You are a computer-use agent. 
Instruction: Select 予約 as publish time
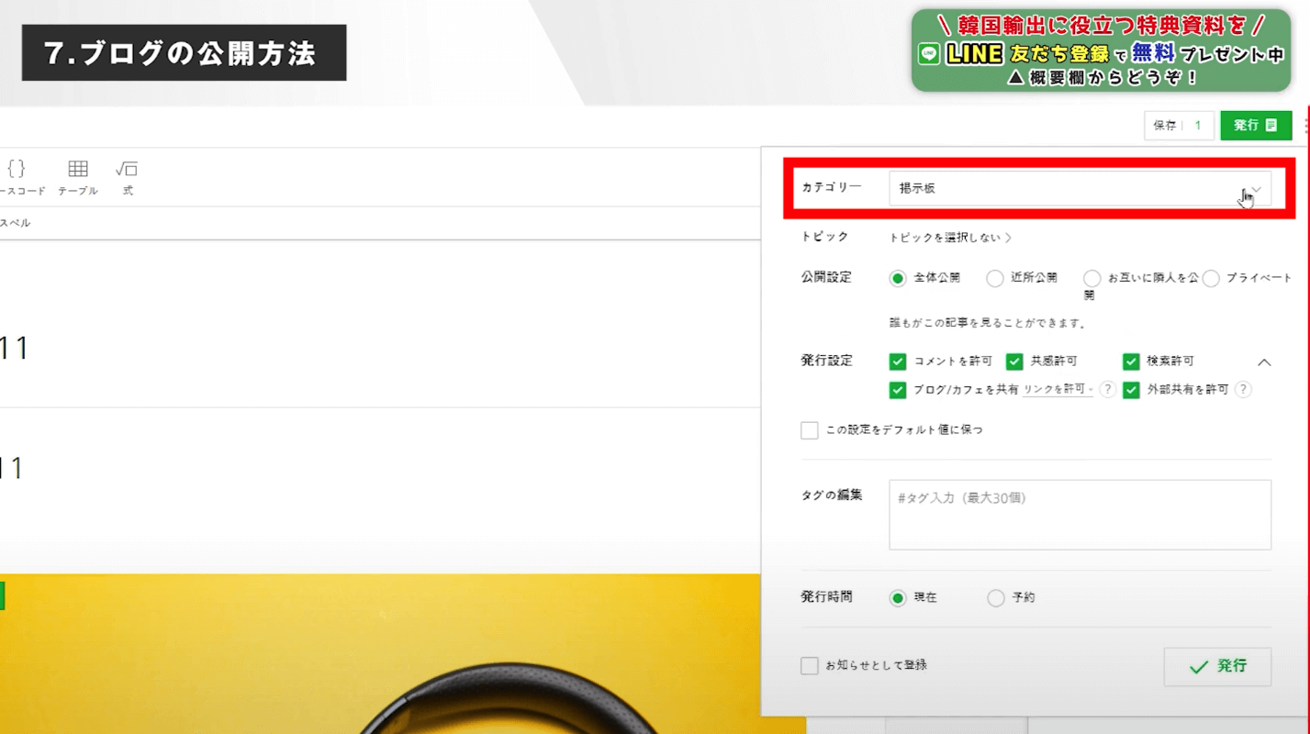pos(996,598)
